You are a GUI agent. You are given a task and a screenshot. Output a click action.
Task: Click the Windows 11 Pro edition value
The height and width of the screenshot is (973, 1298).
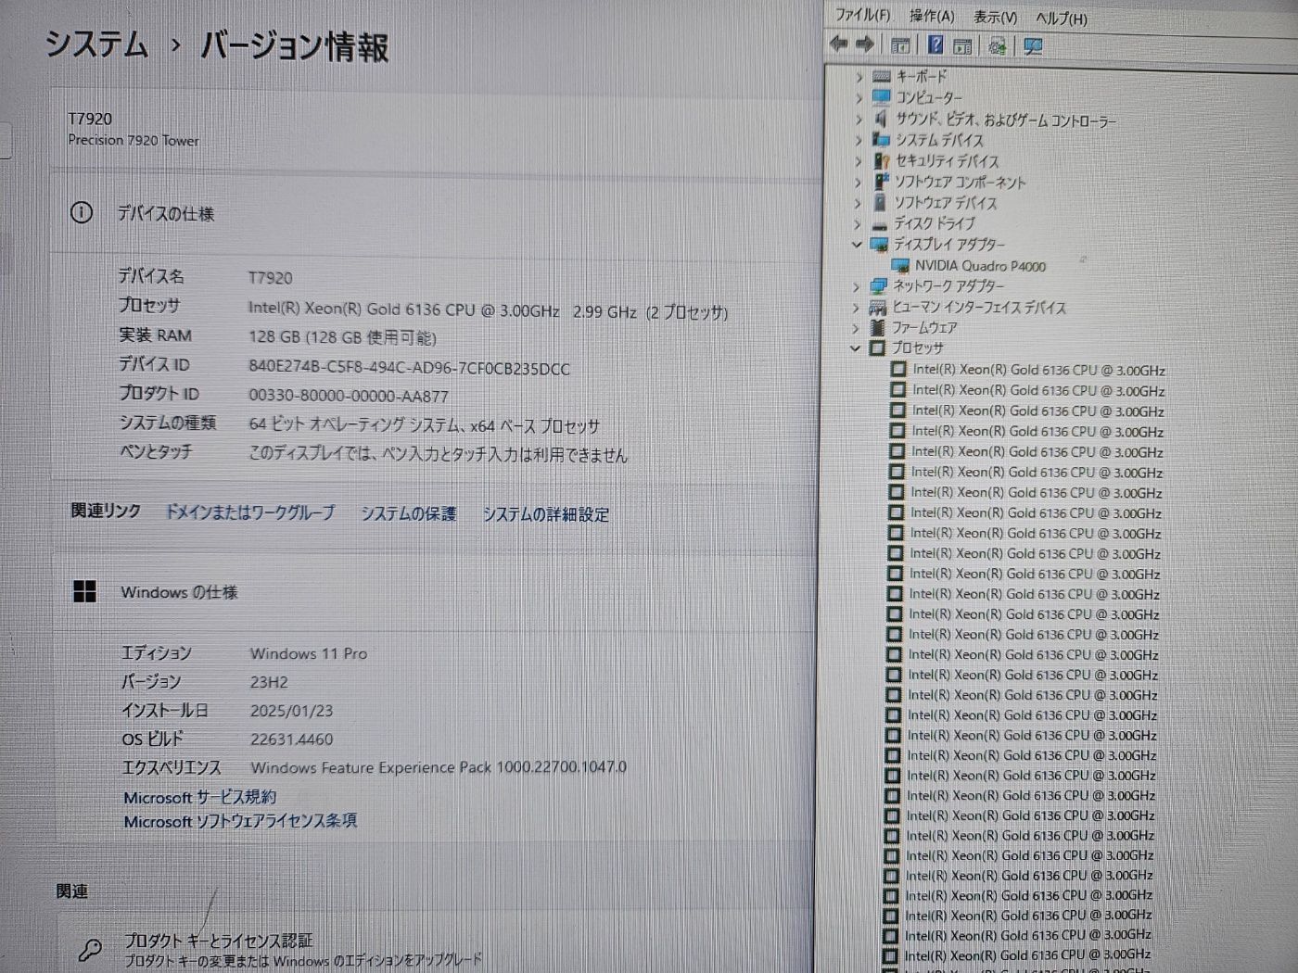309,653
